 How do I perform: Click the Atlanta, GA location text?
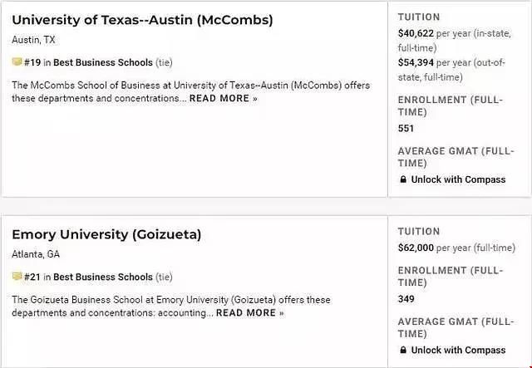(36, 254)
